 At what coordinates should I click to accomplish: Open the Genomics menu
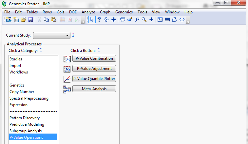click(124, 12)
